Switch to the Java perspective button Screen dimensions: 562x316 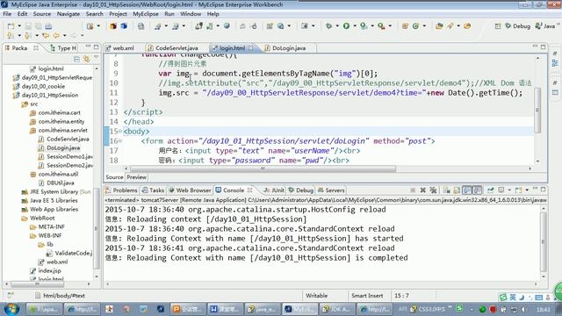(544, 26)
